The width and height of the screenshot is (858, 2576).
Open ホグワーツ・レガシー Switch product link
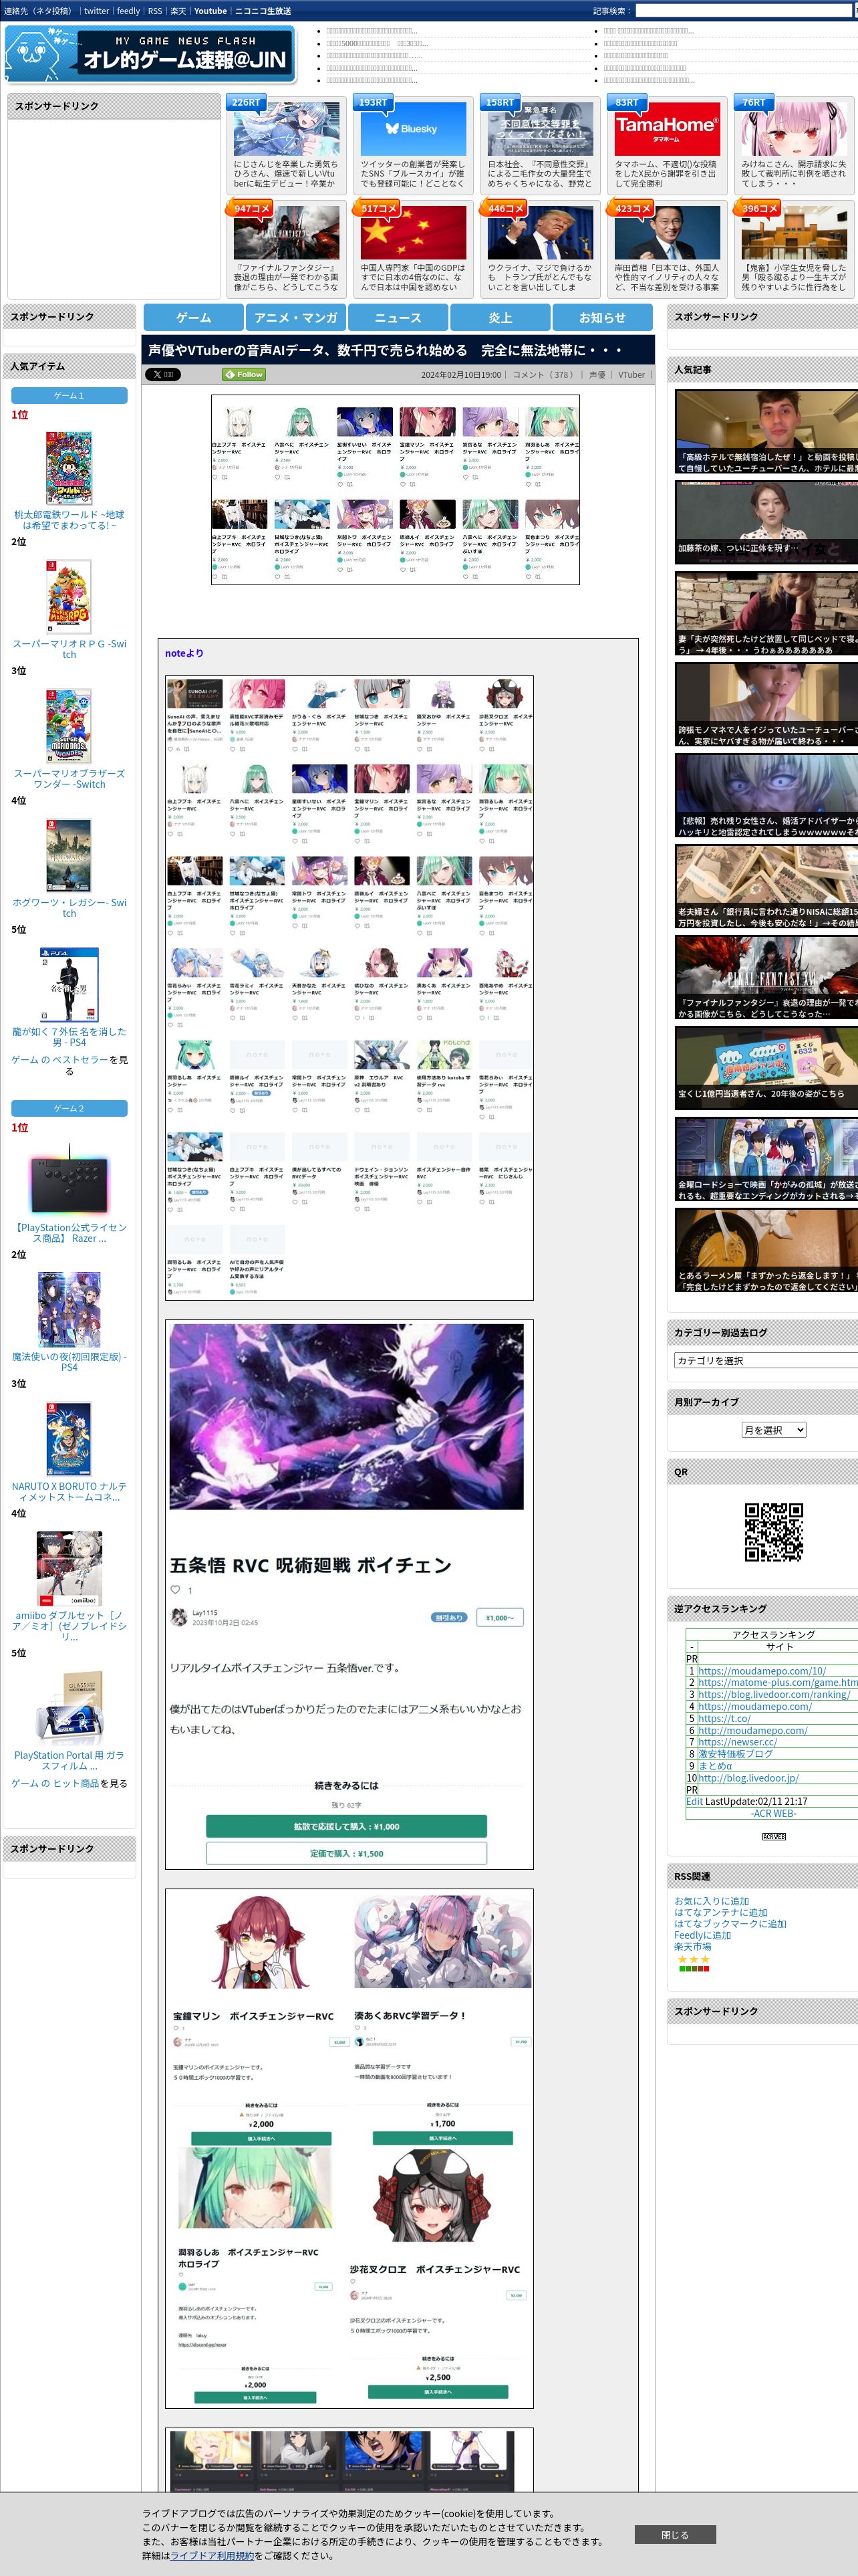coord(69,908)
